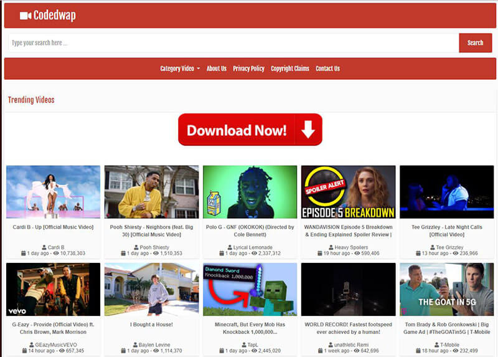Click the Codedwap camera logo icon
The width and height of the screenshot is (498, 357).
(x=26, y=15)
